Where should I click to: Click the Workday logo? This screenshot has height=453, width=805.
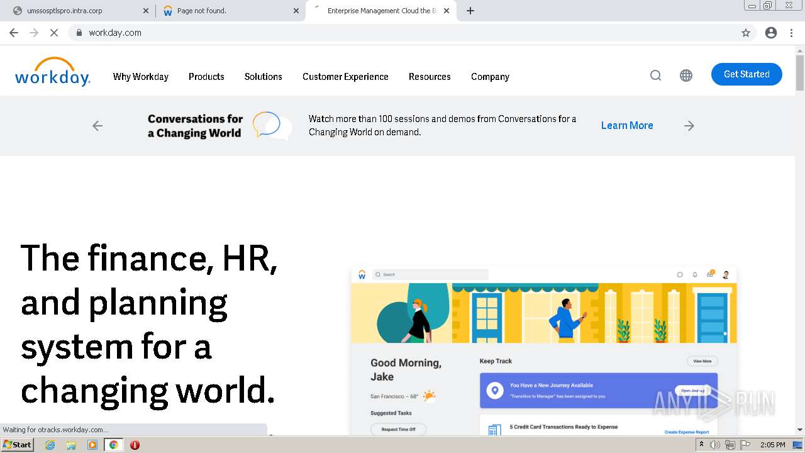tap(53, 71)
